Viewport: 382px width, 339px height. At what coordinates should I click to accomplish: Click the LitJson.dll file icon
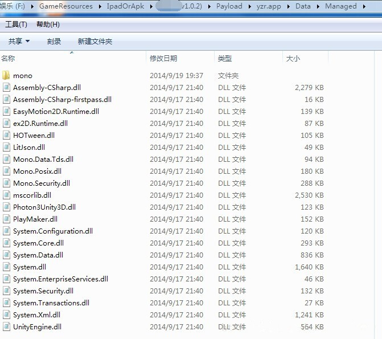click(6, 147)
